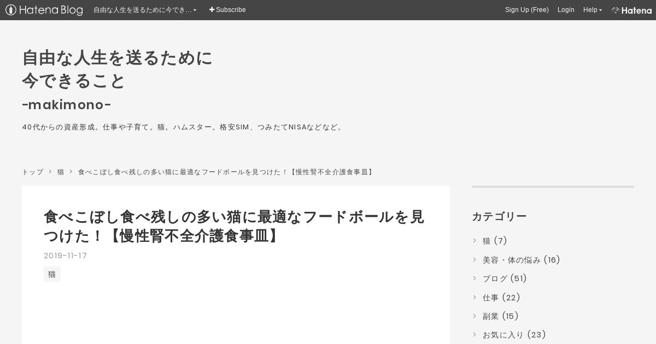Screen dimensions: 656x344
Task: Open the article heading 食べこぼし食べ残しの多い猫 link
Action: [x=234, y=226]
